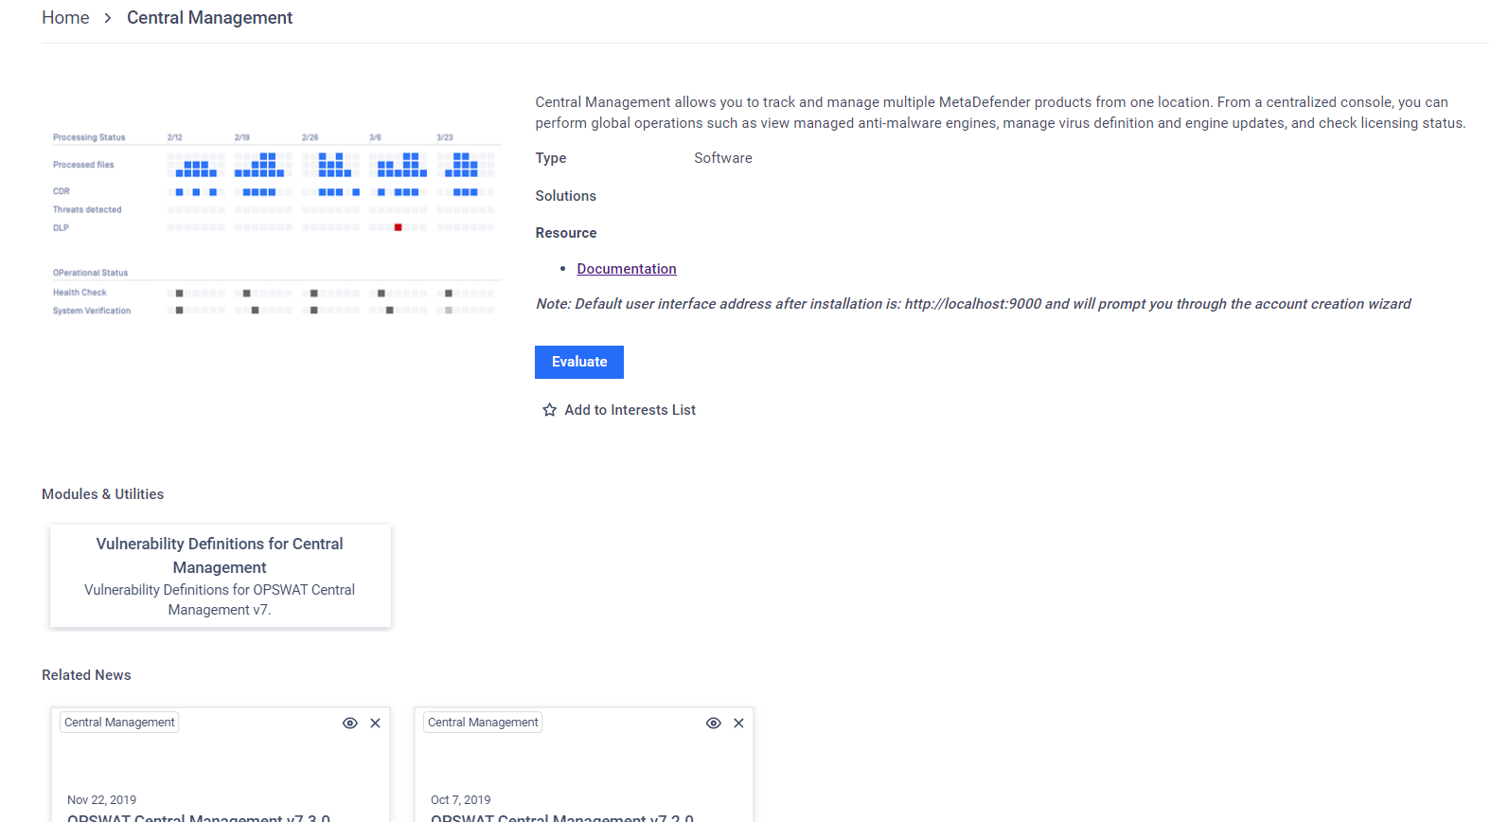Open Vulnerability Definitions for Central Management card
Screen dimensions: 1491x822
click(220, 576)
